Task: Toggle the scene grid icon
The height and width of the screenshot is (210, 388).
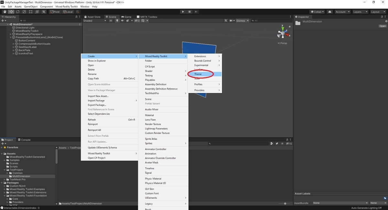Action: [x=144, y=21]
